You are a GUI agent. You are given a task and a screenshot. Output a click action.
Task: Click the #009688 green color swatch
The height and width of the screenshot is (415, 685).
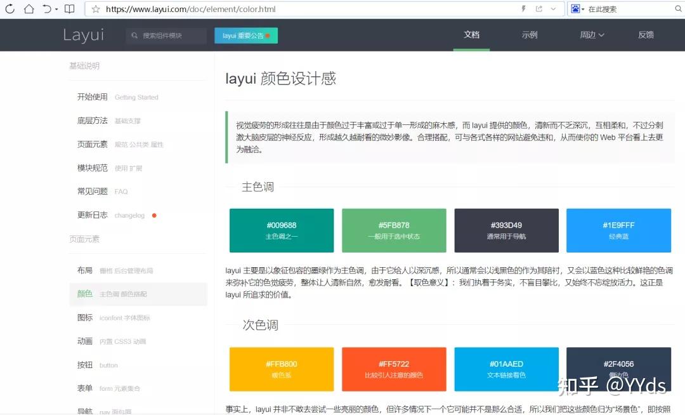point(281,230)
